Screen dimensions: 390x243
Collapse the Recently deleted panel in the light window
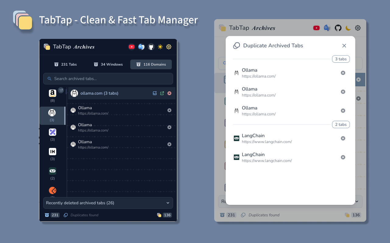pyautogui.click(x=356, y=201)
